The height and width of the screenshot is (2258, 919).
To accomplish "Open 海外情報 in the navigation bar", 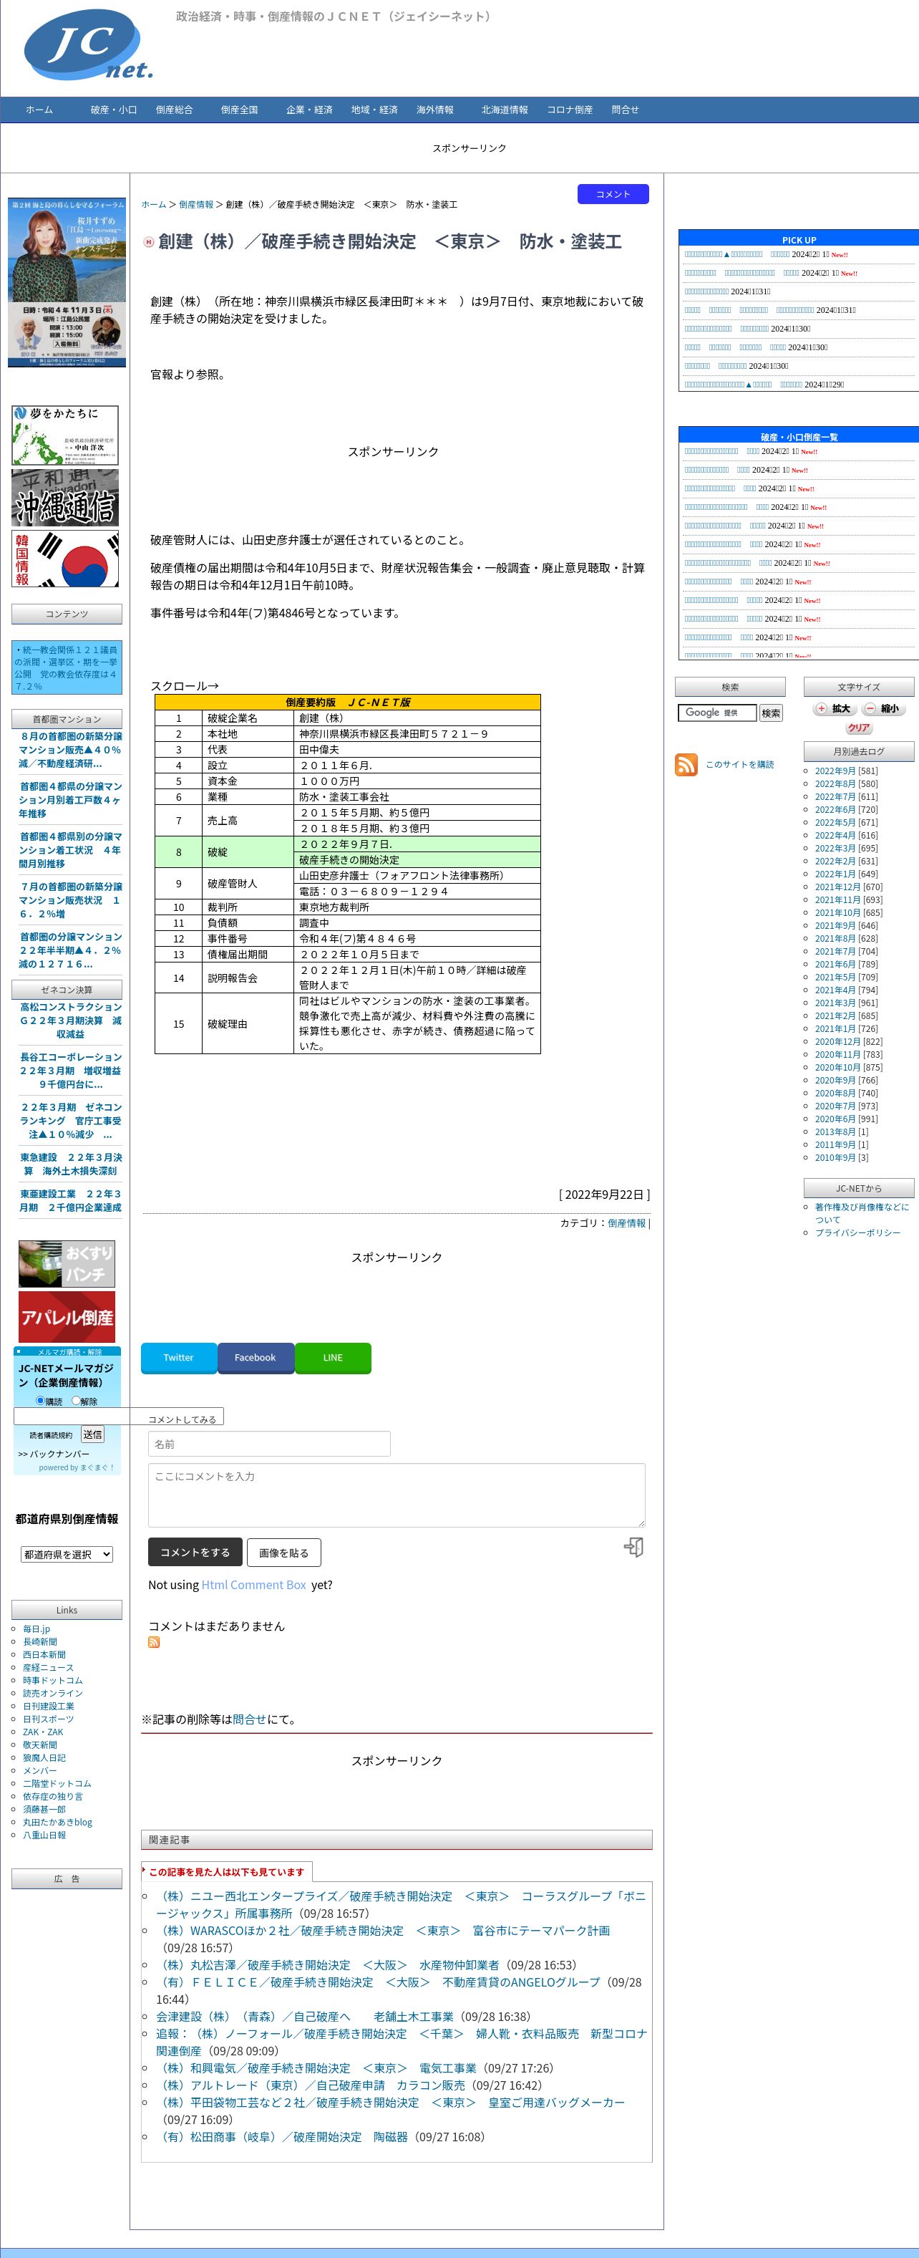I will tap(434, 110).
